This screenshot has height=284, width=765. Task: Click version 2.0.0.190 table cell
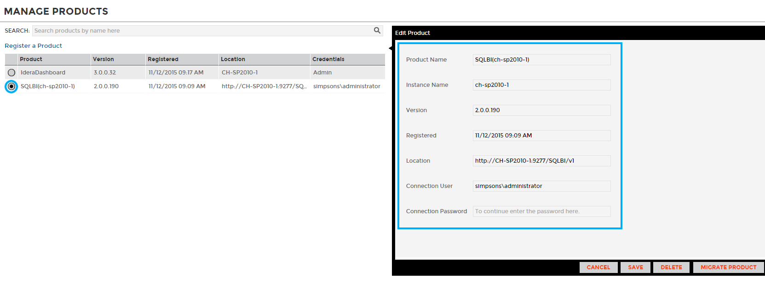[106, 86]
